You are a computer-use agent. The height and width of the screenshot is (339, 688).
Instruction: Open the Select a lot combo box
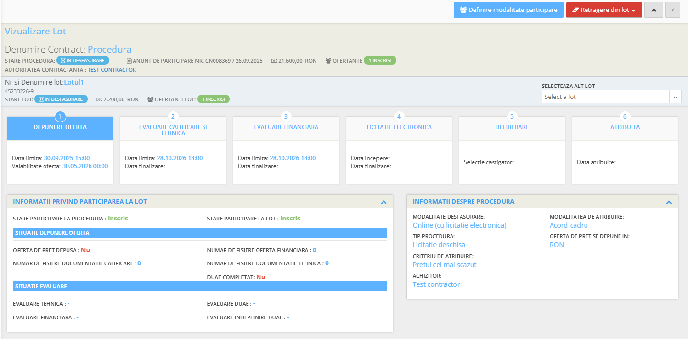point(611,97)
